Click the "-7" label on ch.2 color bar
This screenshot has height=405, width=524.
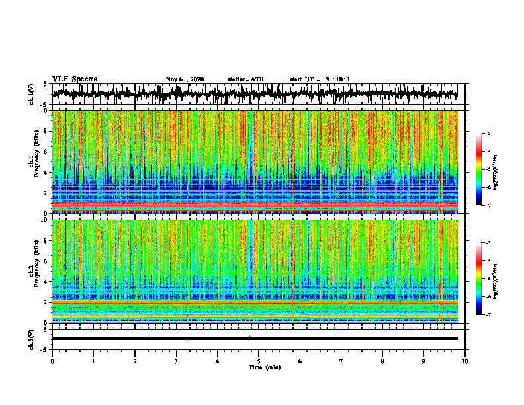click(x=488, y=315)
